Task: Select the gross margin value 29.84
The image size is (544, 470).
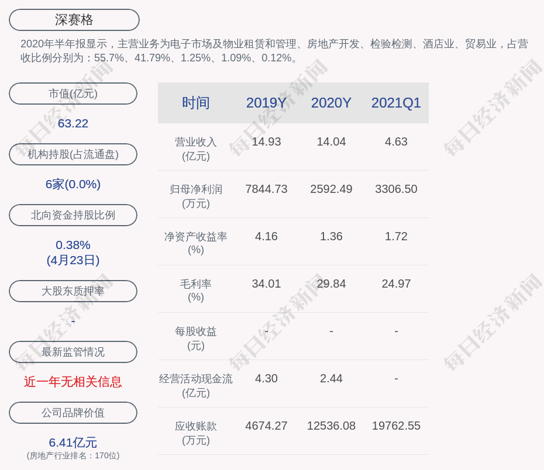Action: point(331,284)
